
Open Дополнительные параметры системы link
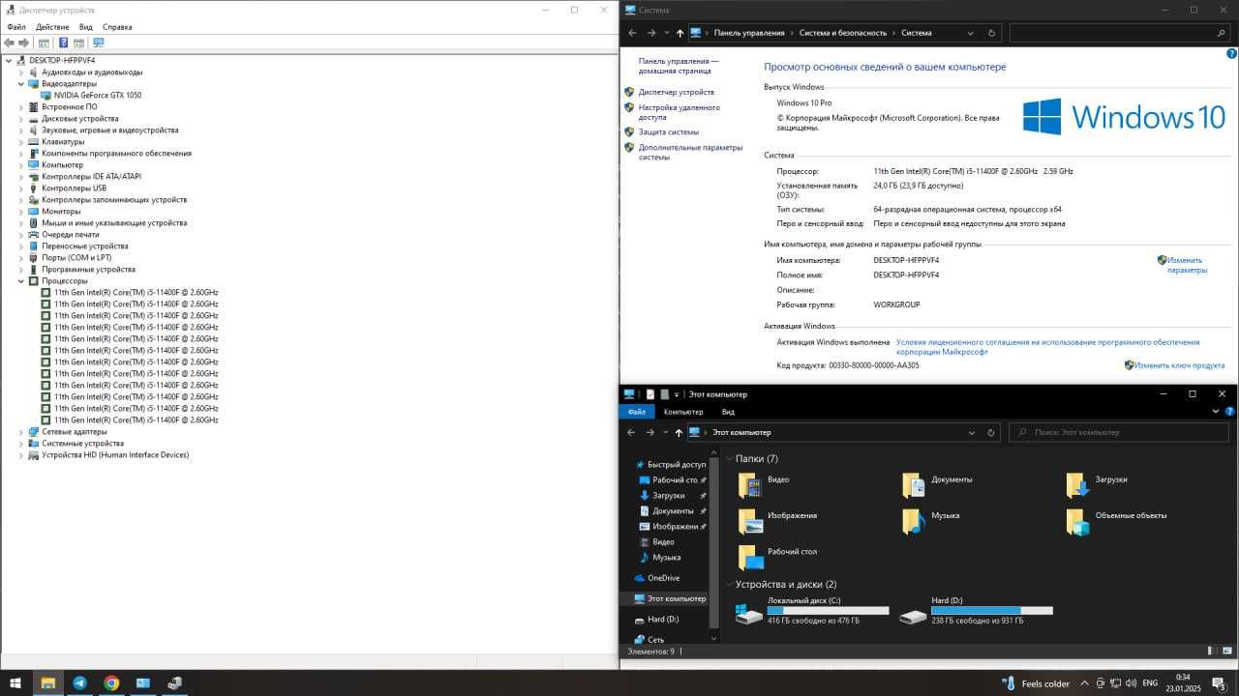(x=690, y=152)
